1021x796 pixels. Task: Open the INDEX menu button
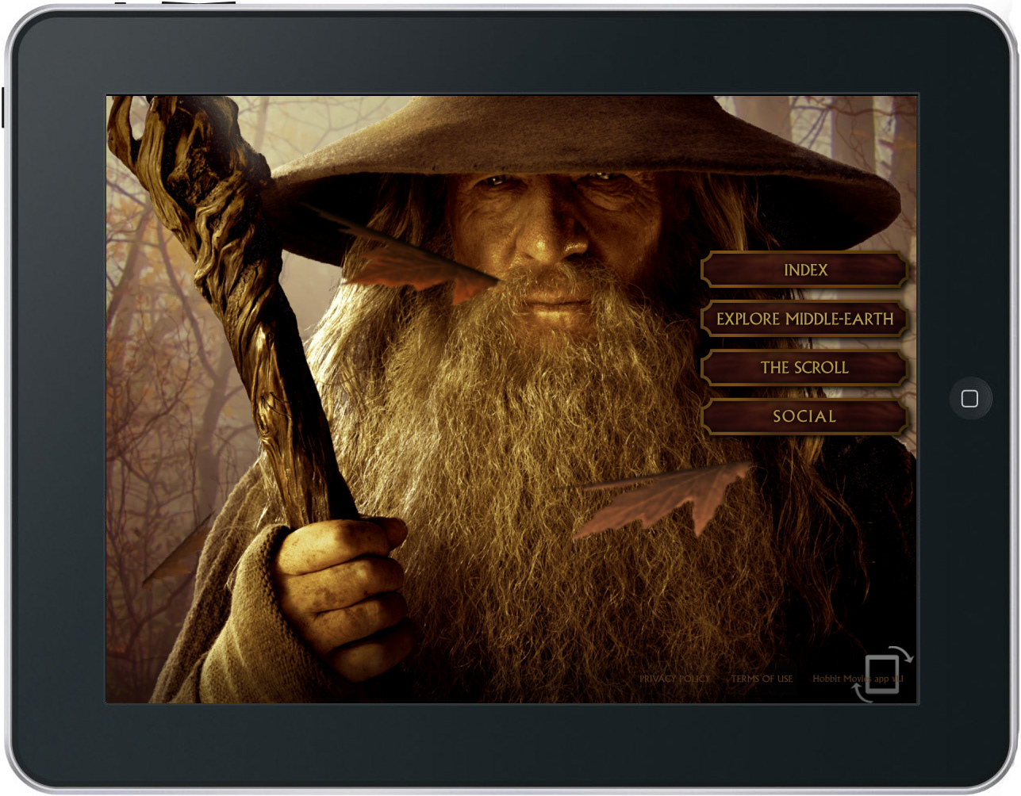click(x=804, y=270)
